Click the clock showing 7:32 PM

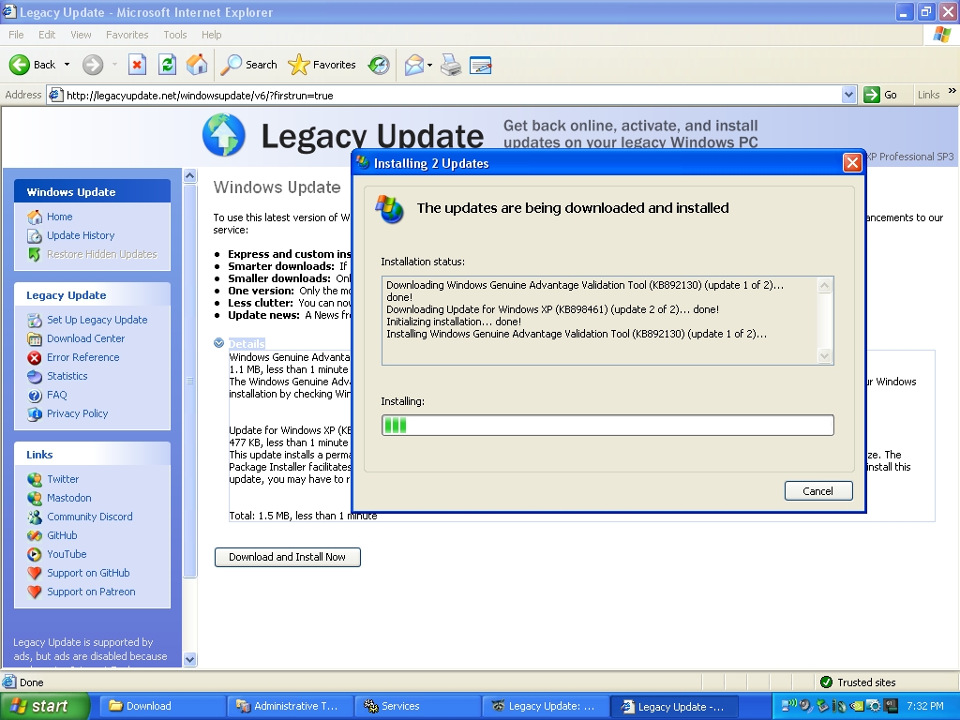[x=925, y=707]
